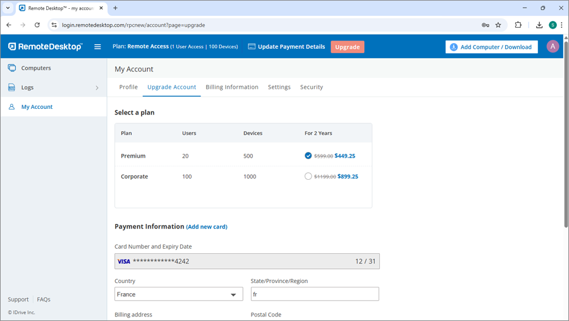
Task: Open the Billing Information tab
Action: click(232, 87)
